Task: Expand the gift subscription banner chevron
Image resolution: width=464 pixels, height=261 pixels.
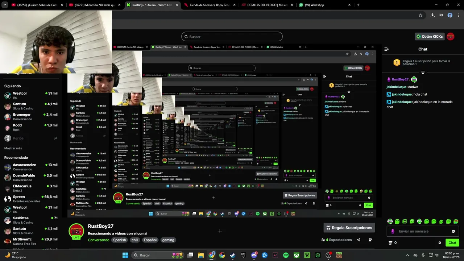Action: 423,72
